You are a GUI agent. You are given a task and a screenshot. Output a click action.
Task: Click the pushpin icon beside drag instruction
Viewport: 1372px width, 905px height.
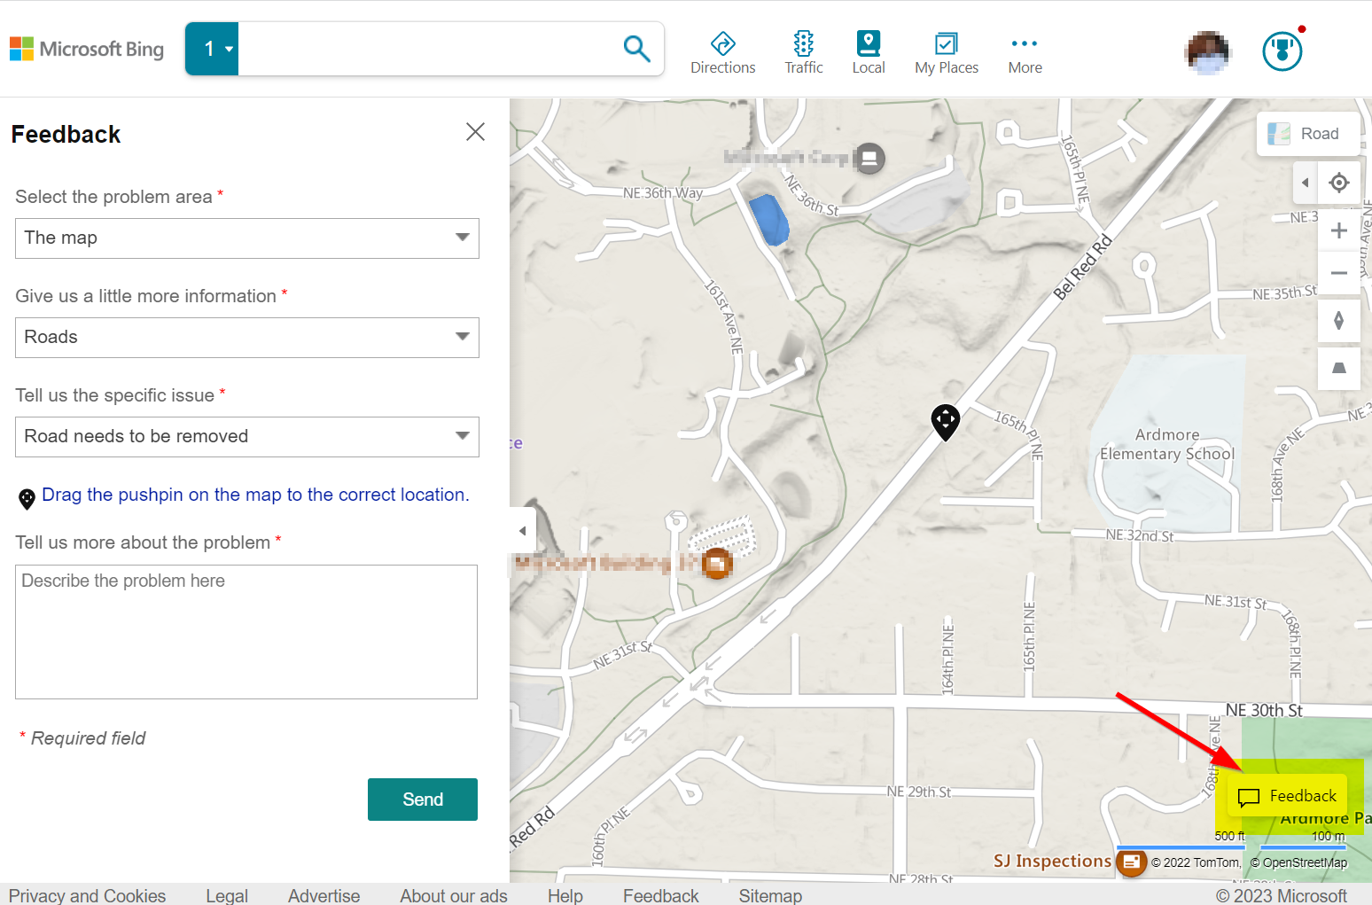point(27,498)
